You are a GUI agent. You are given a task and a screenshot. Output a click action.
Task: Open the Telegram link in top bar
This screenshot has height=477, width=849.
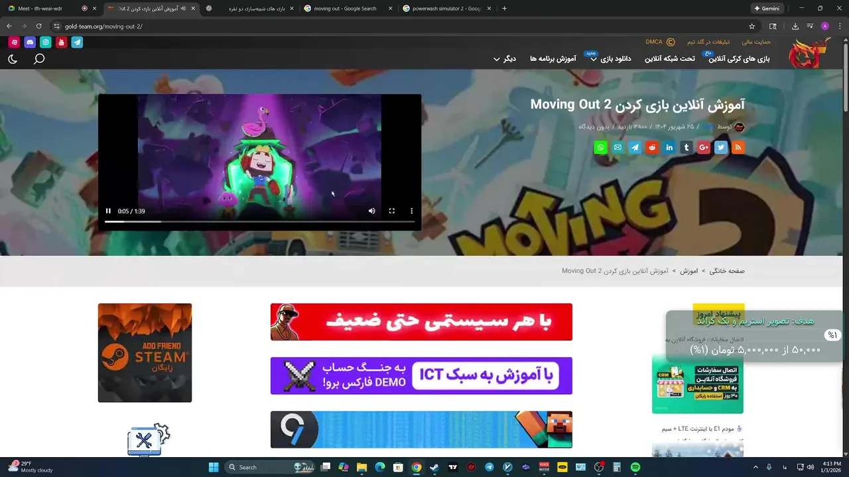click(x=77, y=42)
